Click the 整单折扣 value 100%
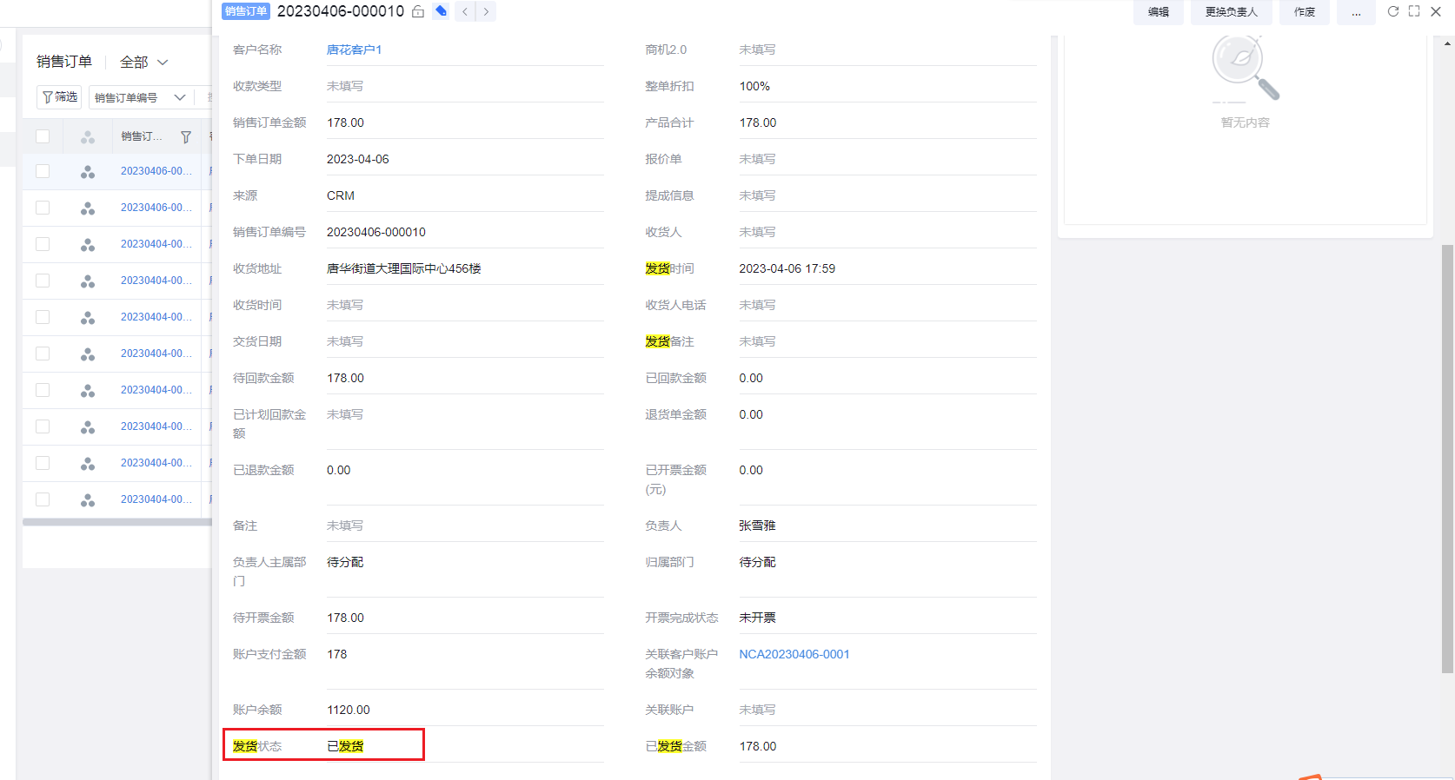Viewport: 1455px width, 780px height. 754,86
